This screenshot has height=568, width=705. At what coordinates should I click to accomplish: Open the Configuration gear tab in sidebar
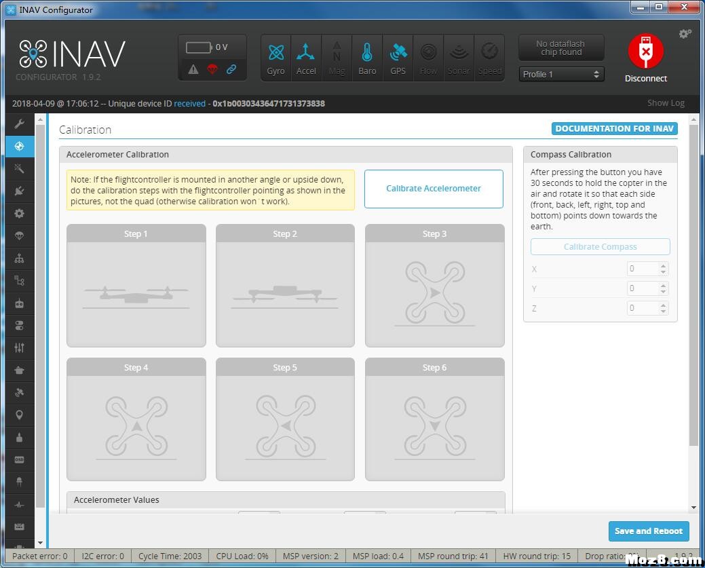tap(19, 213)
